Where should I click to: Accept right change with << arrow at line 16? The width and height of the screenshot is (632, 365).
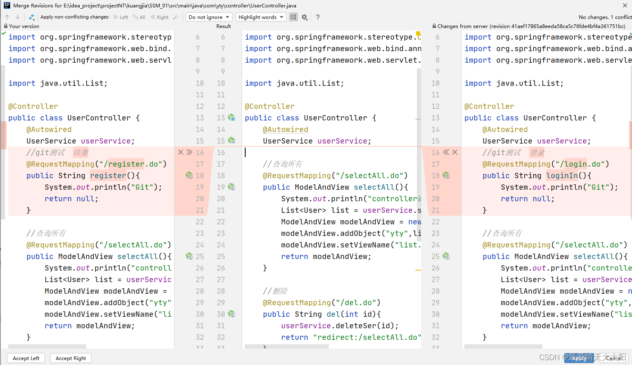[446, 152]
